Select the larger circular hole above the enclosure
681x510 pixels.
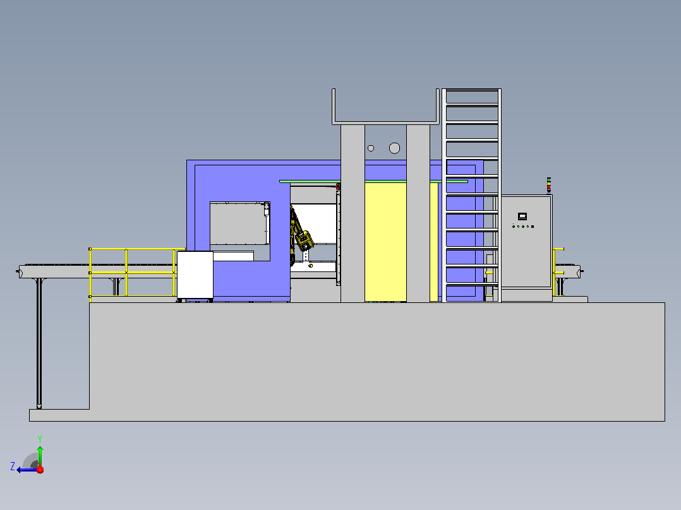394,148
